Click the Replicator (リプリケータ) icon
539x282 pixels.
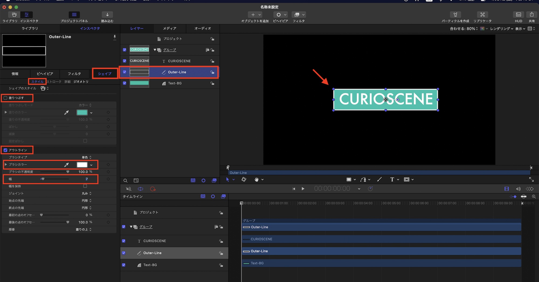tap(482, 15)
